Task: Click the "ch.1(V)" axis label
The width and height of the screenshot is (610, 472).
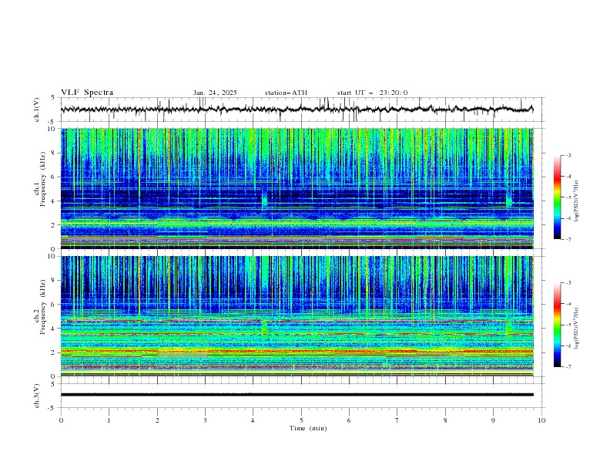Action: [x=37, y=110]
